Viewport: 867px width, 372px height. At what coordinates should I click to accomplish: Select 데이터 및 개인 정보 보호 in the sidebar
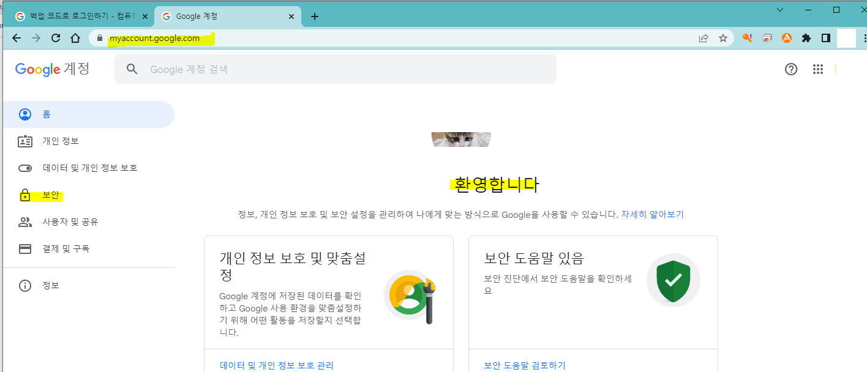click(89, 168)
